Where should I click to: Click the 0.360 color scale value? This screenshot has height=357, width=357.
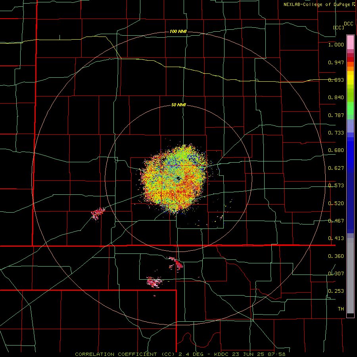point(336,256)
